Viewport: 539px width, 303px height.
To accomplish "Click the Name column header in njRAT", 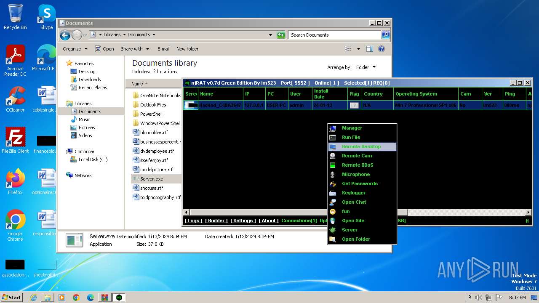I will (x=220, y=94).
